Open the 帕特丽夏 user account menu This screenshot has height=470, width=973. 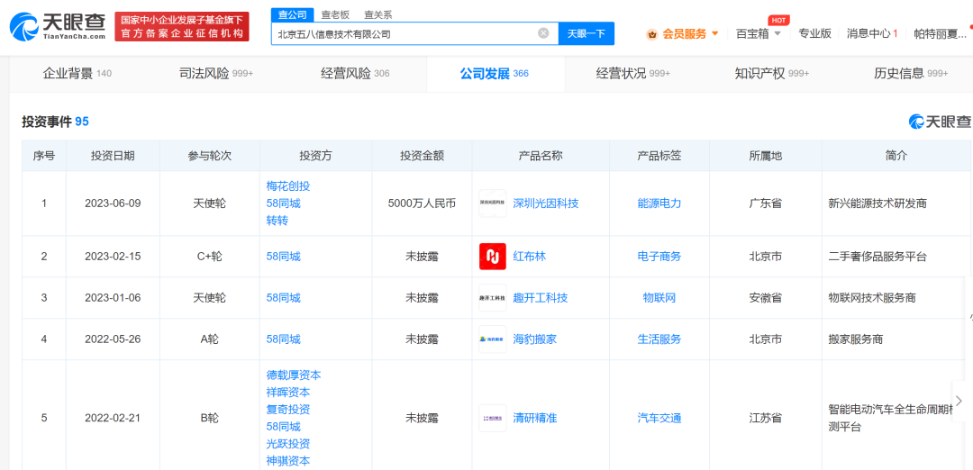[x=941, y=33]
